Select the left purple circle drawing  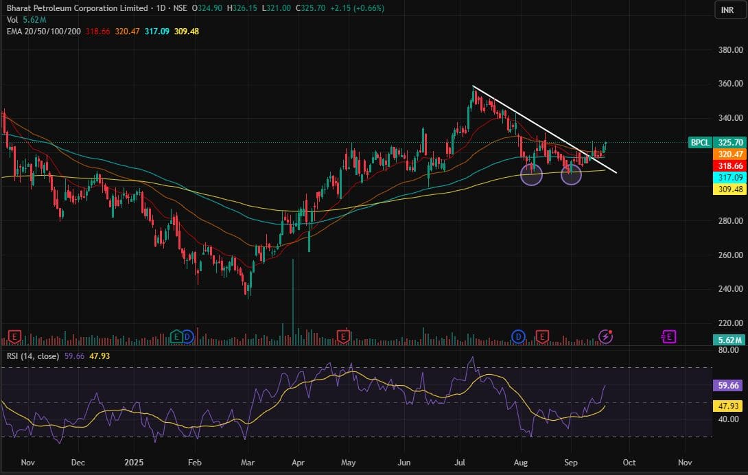(x=532, y=174)
